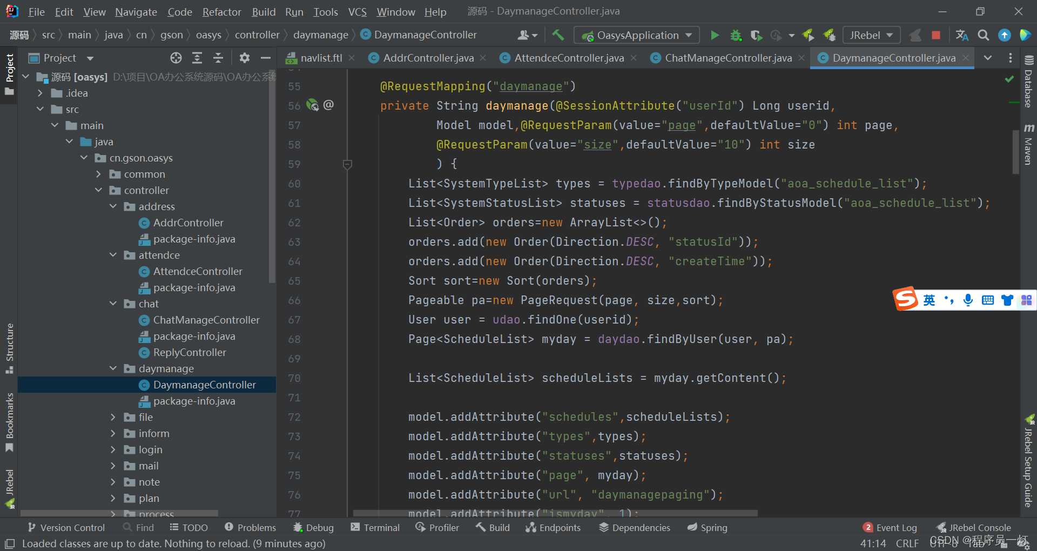Start debugging with the bug icon

click(x=736, y=35)
